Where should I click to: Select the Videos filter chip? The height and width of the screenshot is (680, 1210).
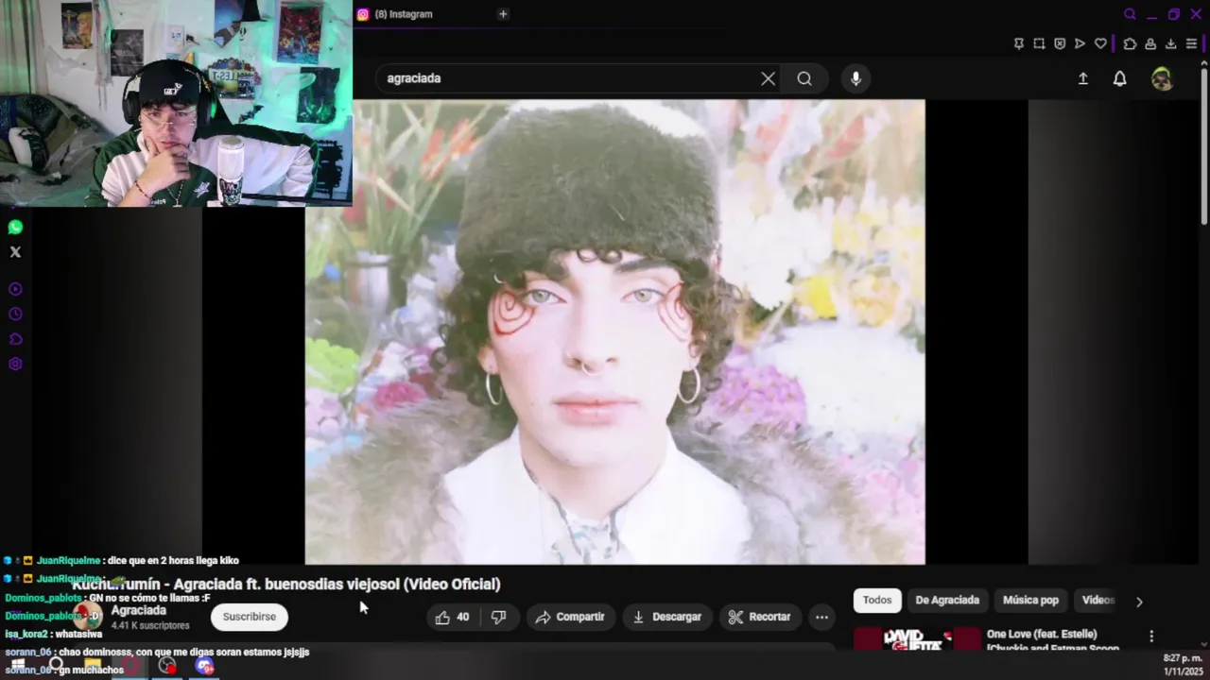[x=1098, y=600]
